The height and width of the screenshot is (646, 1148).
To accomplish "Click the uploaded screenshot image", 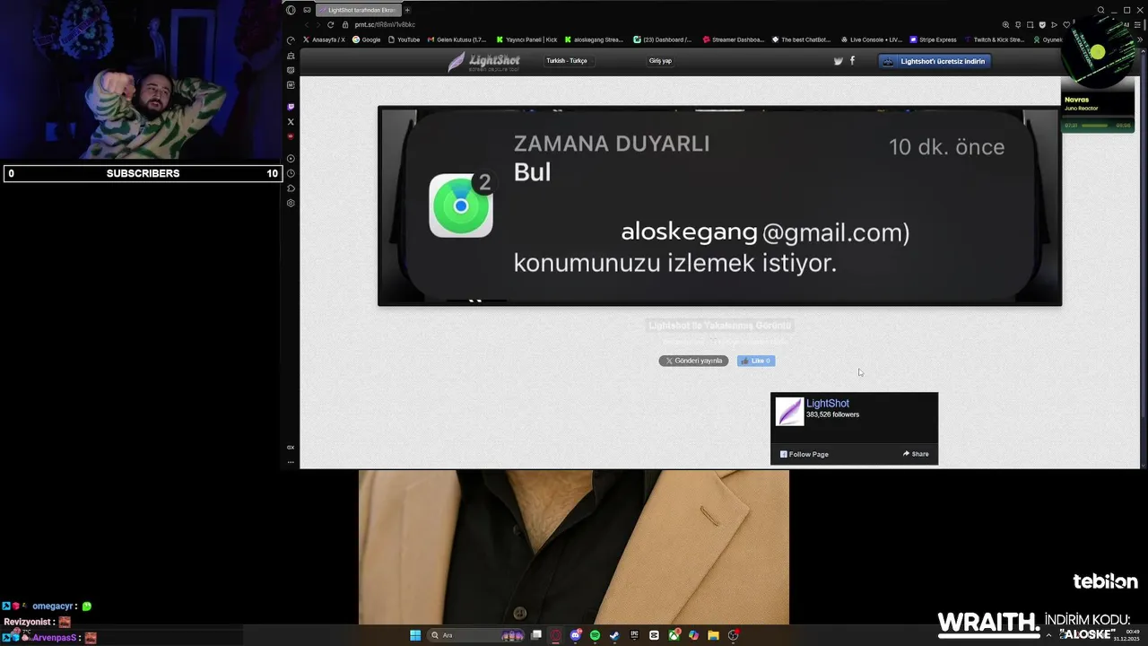I will pos(719,206).
